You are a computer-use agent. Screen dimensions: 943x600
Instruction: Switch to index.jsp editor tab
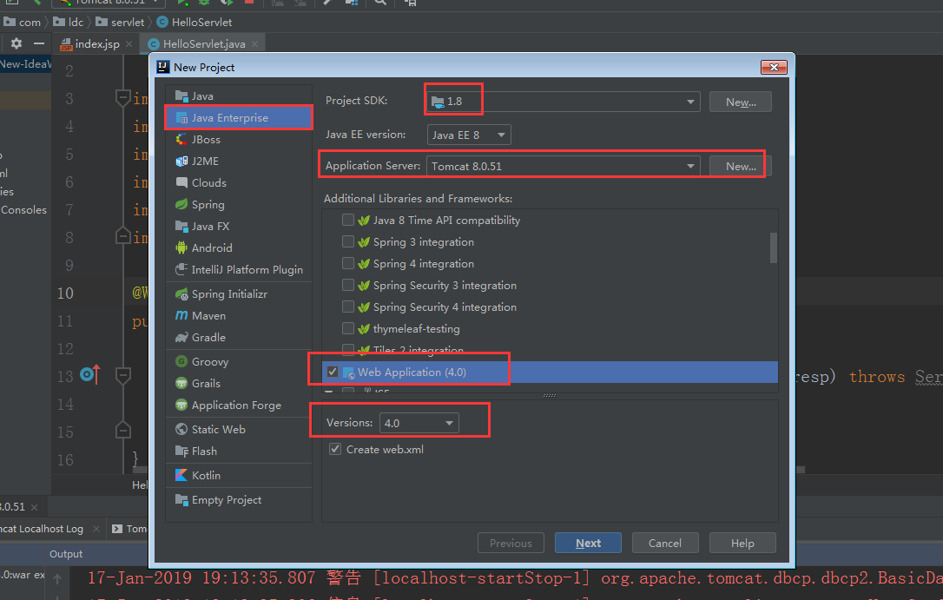(x=96, y=44)
